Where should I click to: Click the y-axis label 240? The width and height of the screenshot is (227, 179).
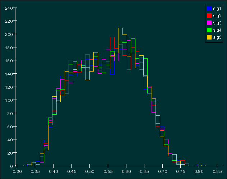(9, 8)
